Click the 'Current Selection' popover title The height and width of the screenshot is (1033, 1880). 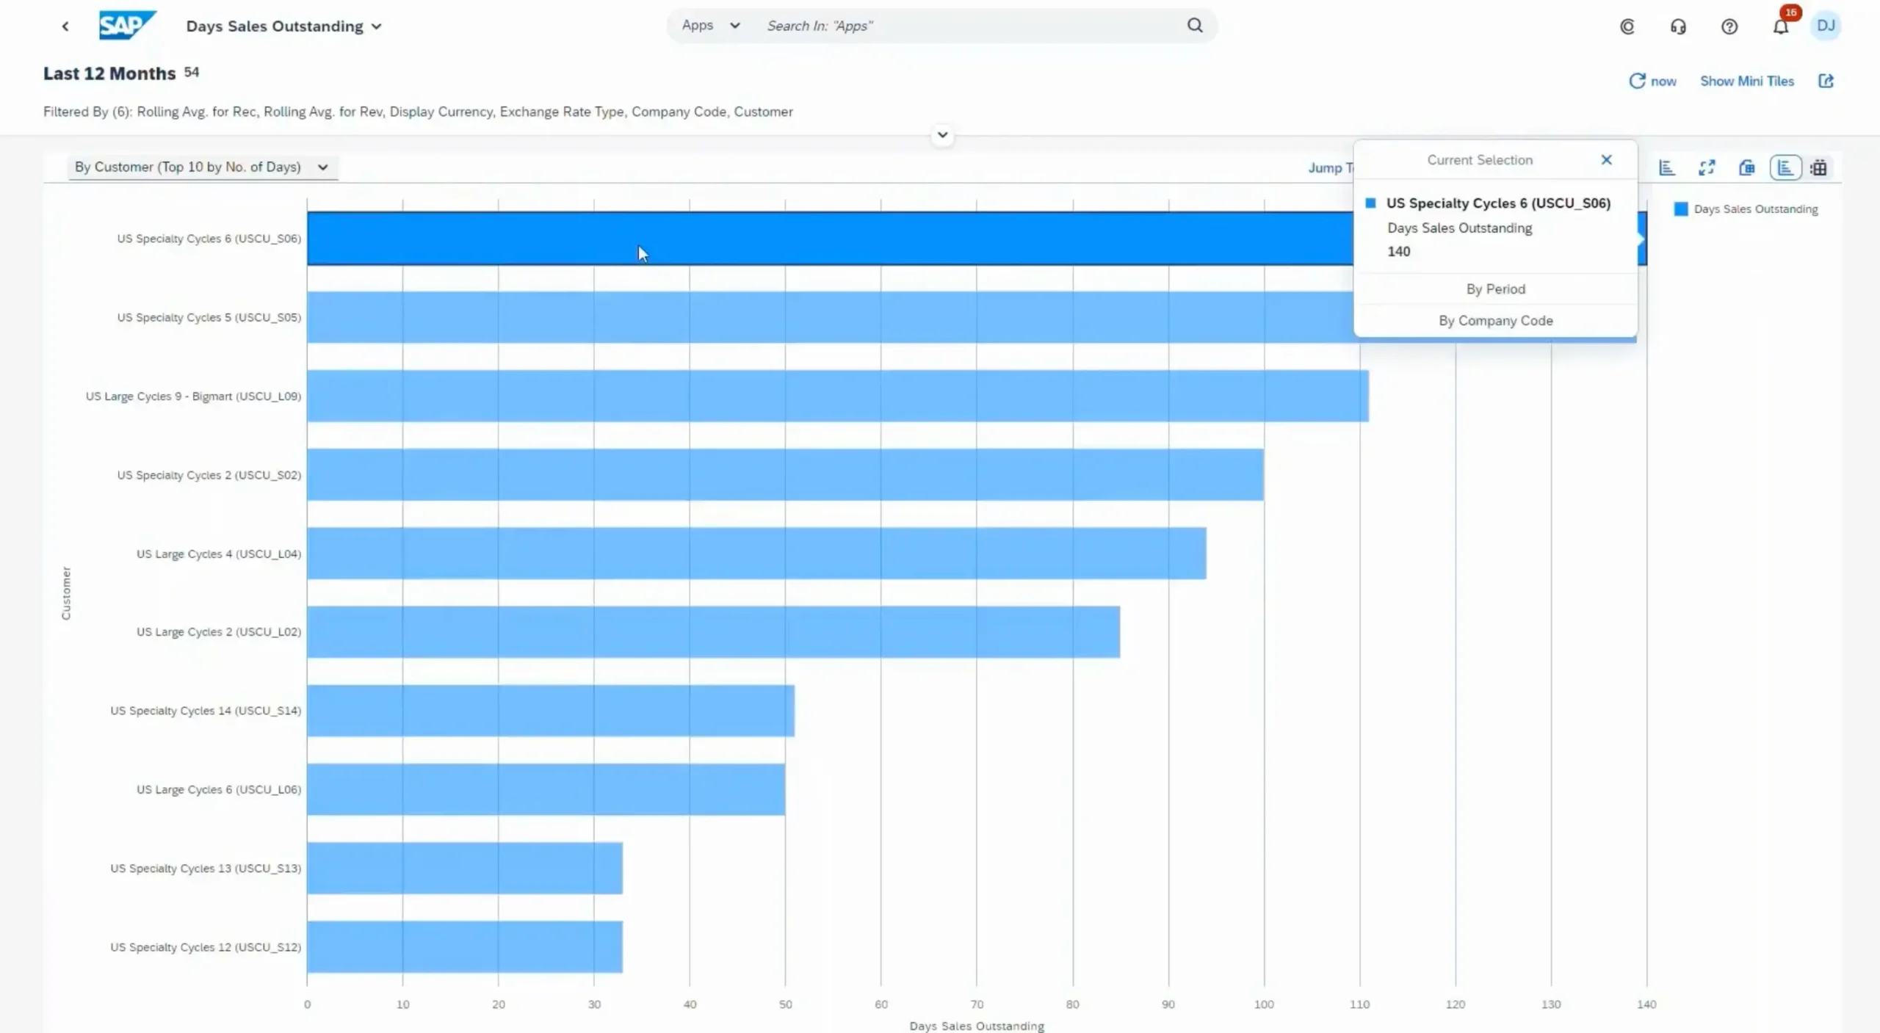pyautogui.click(x=1480, y=160)
